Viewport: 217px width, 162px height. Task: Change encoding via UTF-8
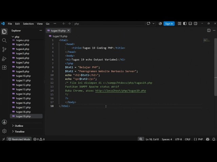(178, 139)
